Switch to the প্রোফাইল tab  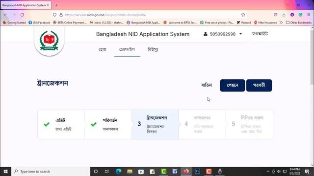tap(127, 49)
